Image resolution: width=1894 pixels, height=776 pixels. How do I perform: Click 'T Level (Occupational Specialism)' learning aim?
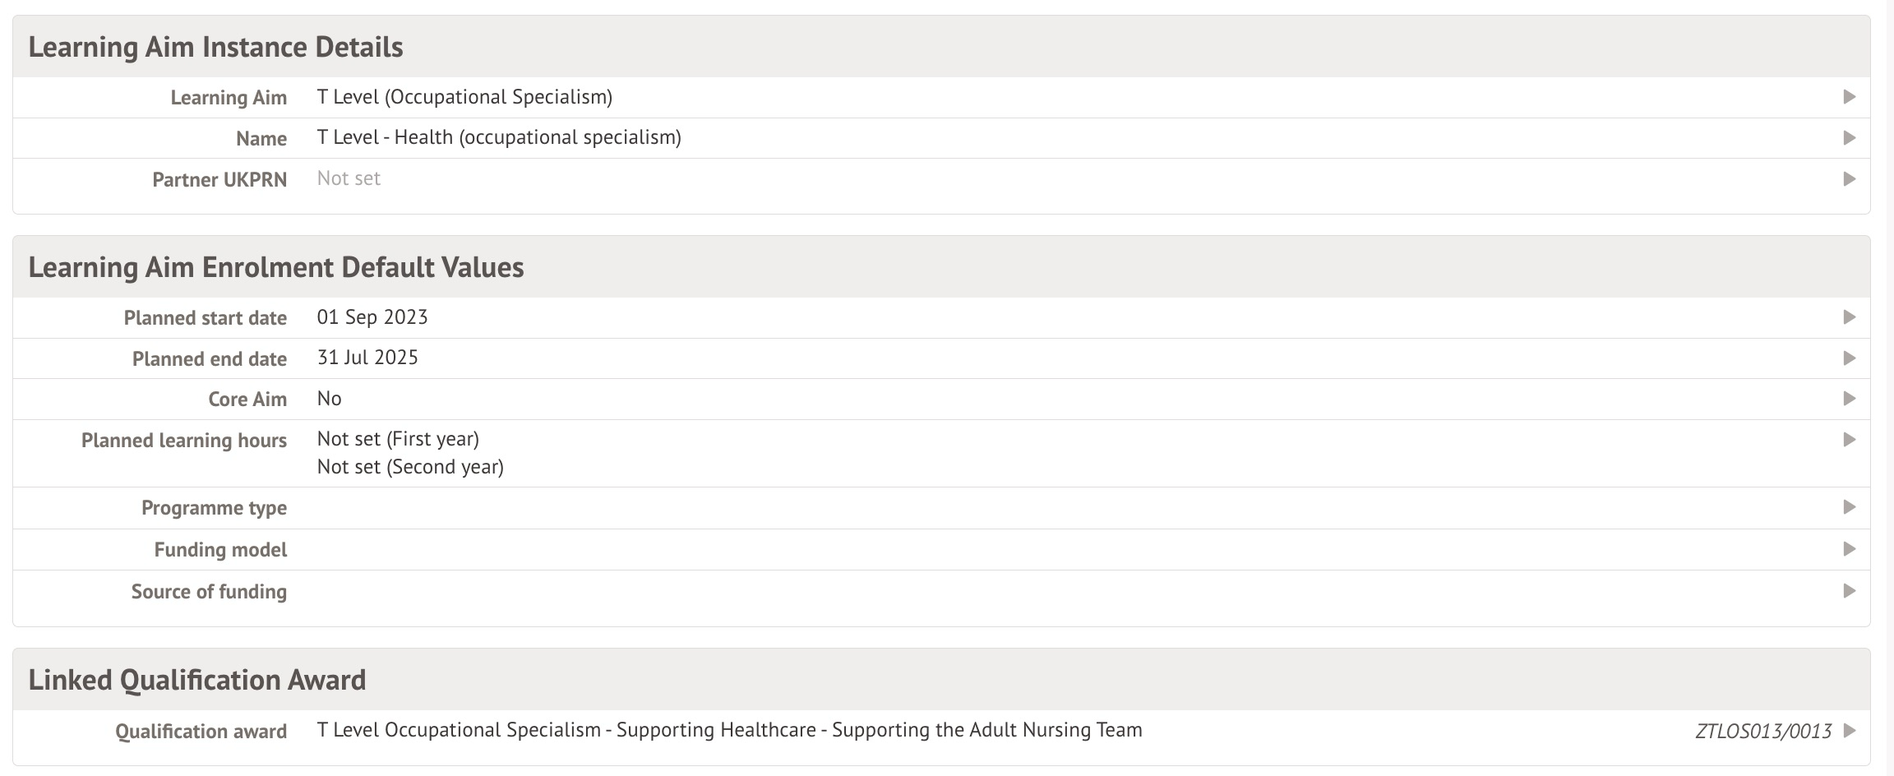464,97
